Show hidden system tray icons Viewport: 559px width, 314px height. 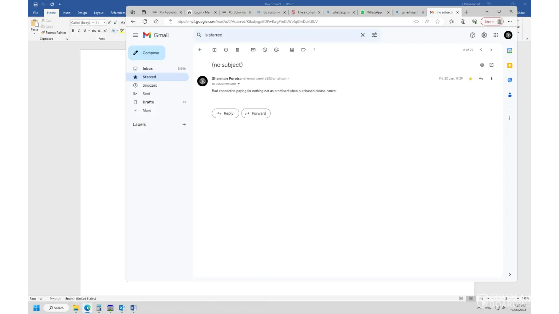coord(479,308)
